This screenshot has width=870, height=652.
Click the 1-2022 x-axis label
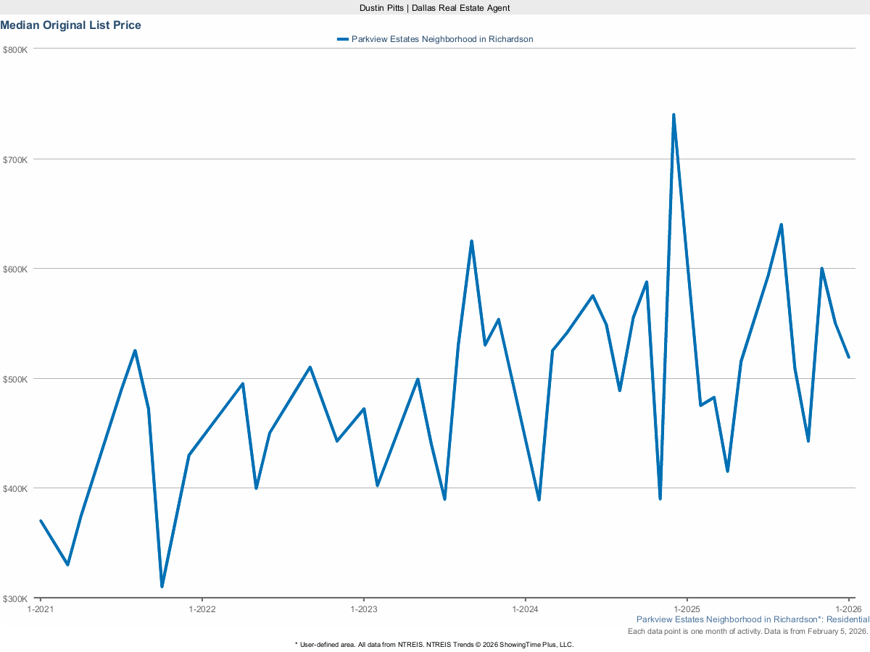pos(202,609)
